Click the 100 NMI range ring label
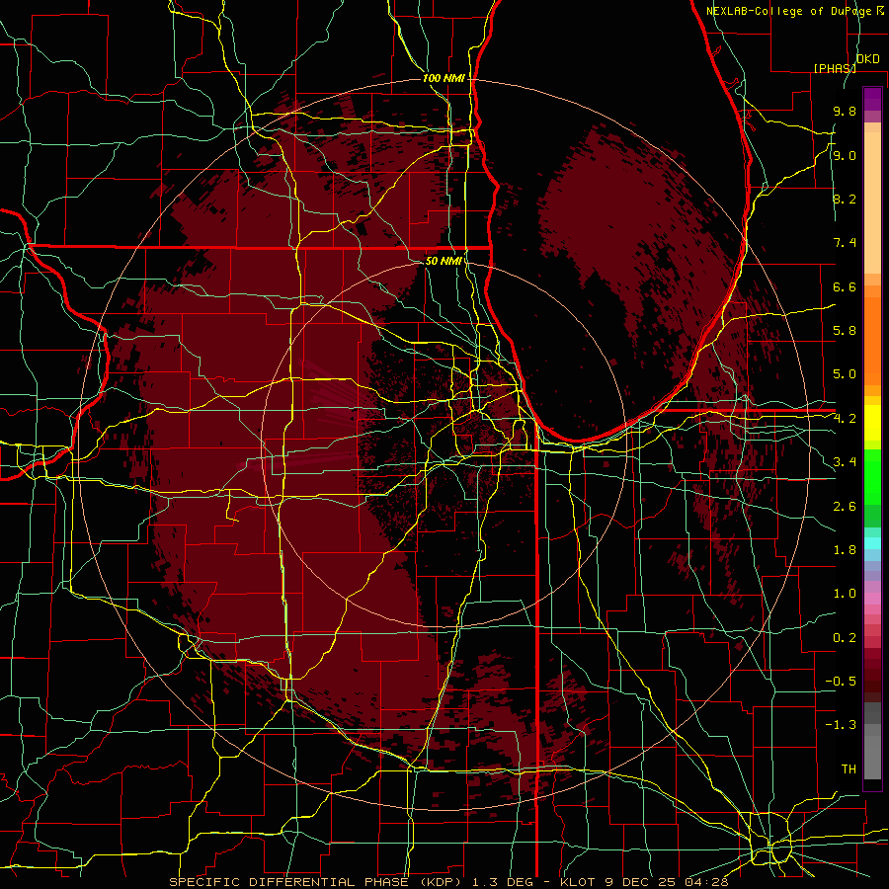 (444, 78)
